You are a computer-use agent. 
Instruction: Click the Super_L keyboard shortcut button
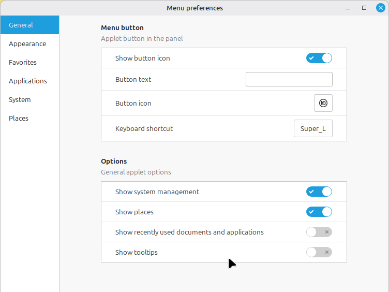[313, 128]
